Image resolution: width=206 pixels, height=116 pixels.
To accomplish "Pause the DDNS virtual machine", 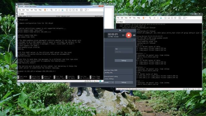I will 45,10.
